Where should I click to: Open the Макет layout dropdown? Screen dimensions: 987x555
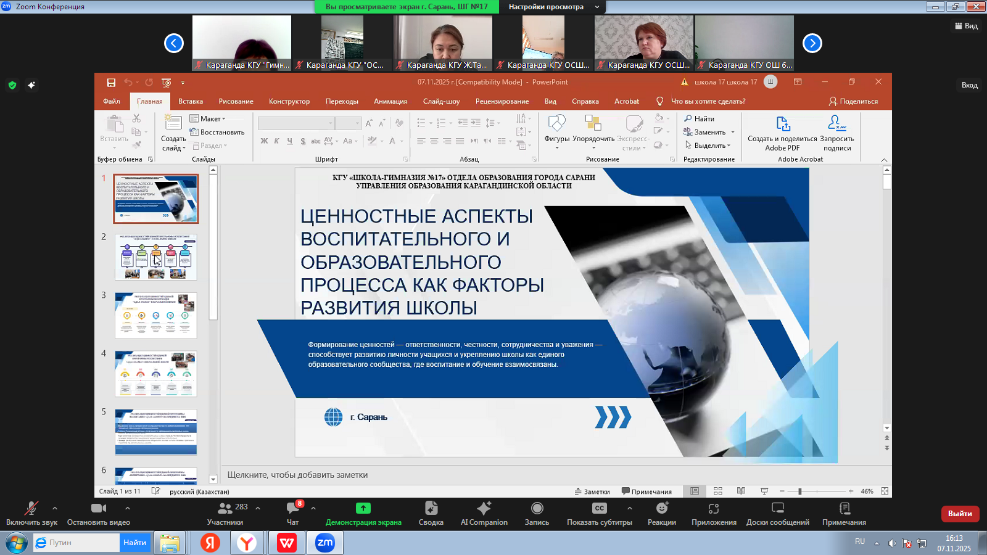point(208,118)
